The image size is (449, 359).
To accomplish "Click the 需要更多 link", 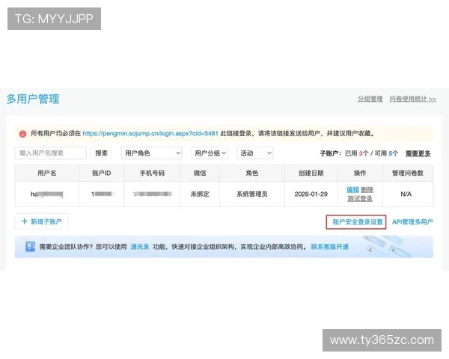I will point(418,153).
